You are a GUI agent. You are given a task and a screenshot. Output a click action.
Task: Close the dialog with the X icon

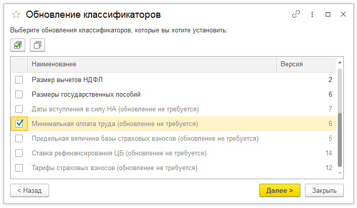point(343,15)
